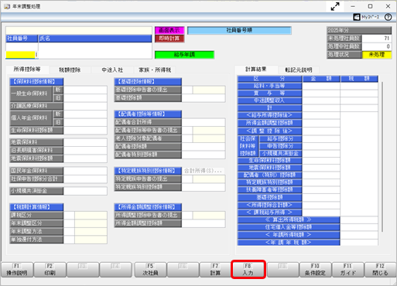Select the 計算結果 tab

256,70
